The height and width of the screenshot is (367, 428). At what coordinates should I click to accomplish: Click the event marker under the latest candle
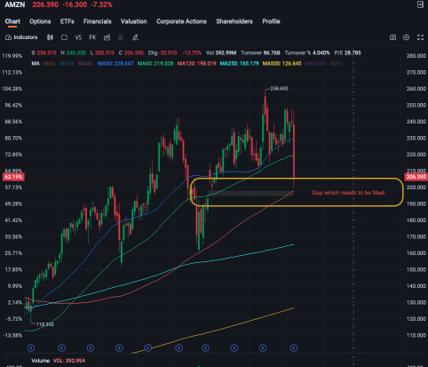pos(294,347)
